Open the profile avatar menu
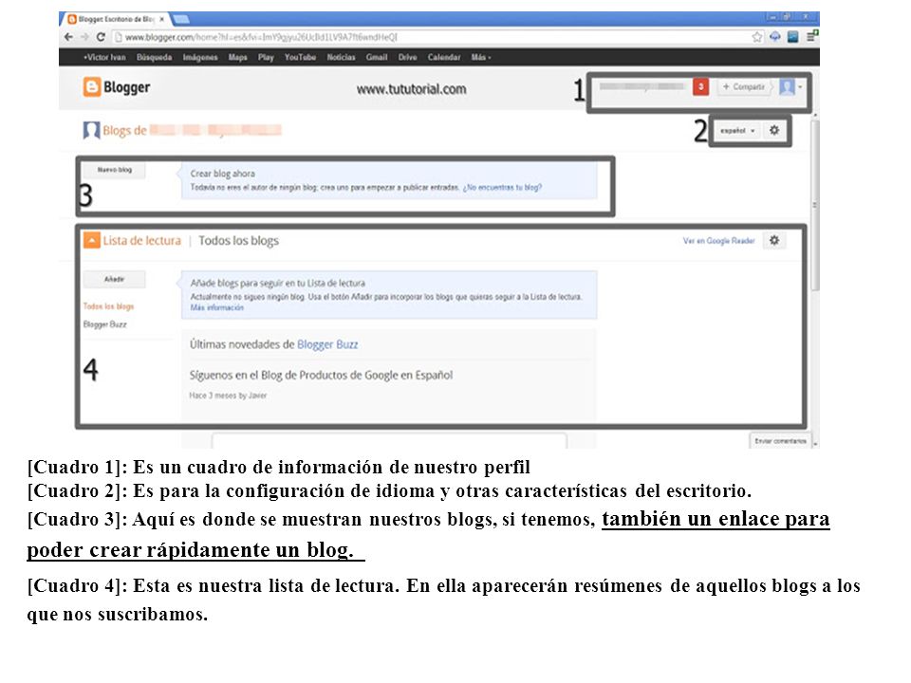This screenshot has width=911, height=683. click(790, 87)
